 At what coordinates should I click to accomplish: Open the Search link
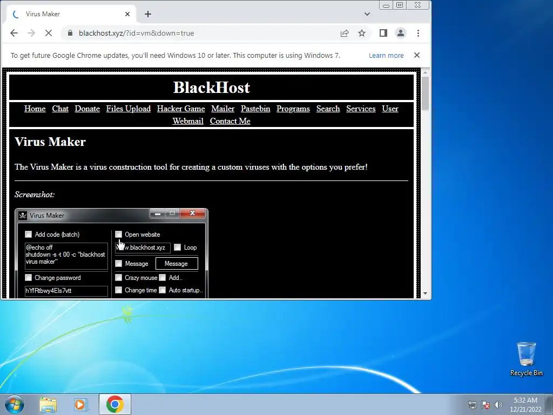coord(328,109)
